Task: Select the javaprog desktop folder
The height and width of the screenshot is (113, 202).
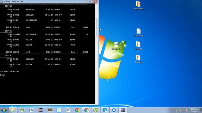Action: tap(139, 46)
